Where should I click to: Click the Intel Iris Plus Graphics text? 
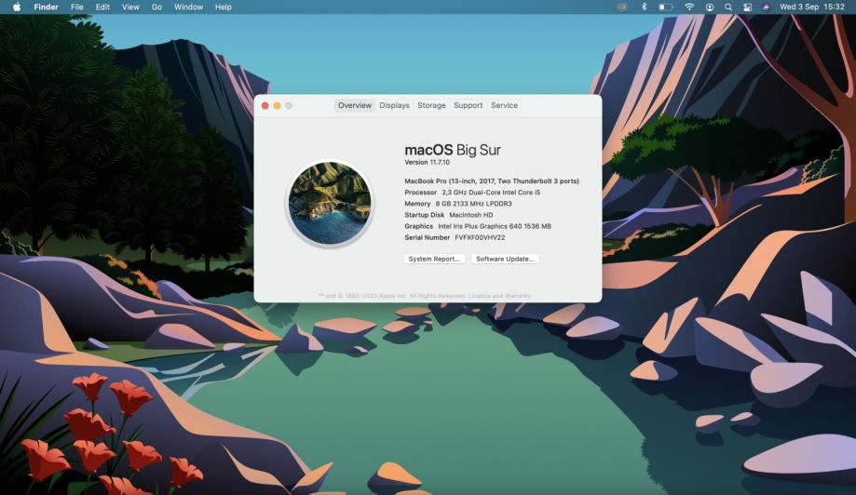(495, 226)
